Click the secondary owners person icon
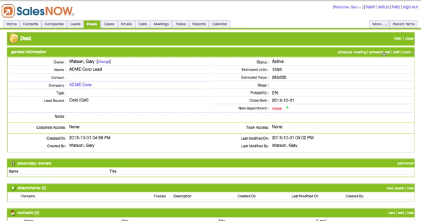 click(13, 163)
